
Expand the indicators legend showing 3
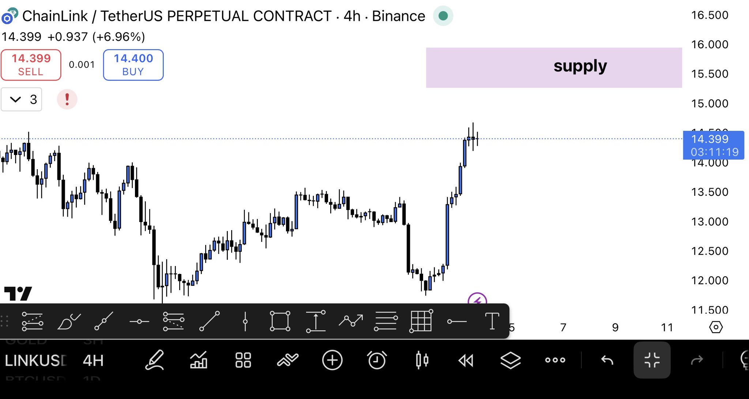pyautogui.click(x=22, y=99)
